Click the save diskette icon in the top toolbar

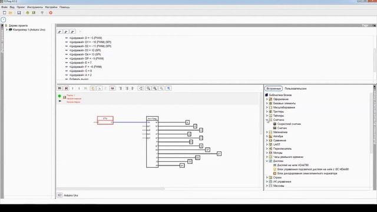[19, 13]
